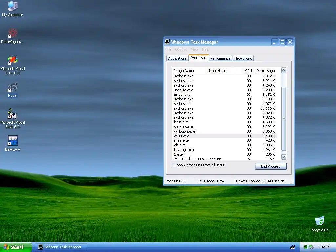Select the Mypal browser shortcut
This screenshot has height=252, width=336.
pos(12,90)
